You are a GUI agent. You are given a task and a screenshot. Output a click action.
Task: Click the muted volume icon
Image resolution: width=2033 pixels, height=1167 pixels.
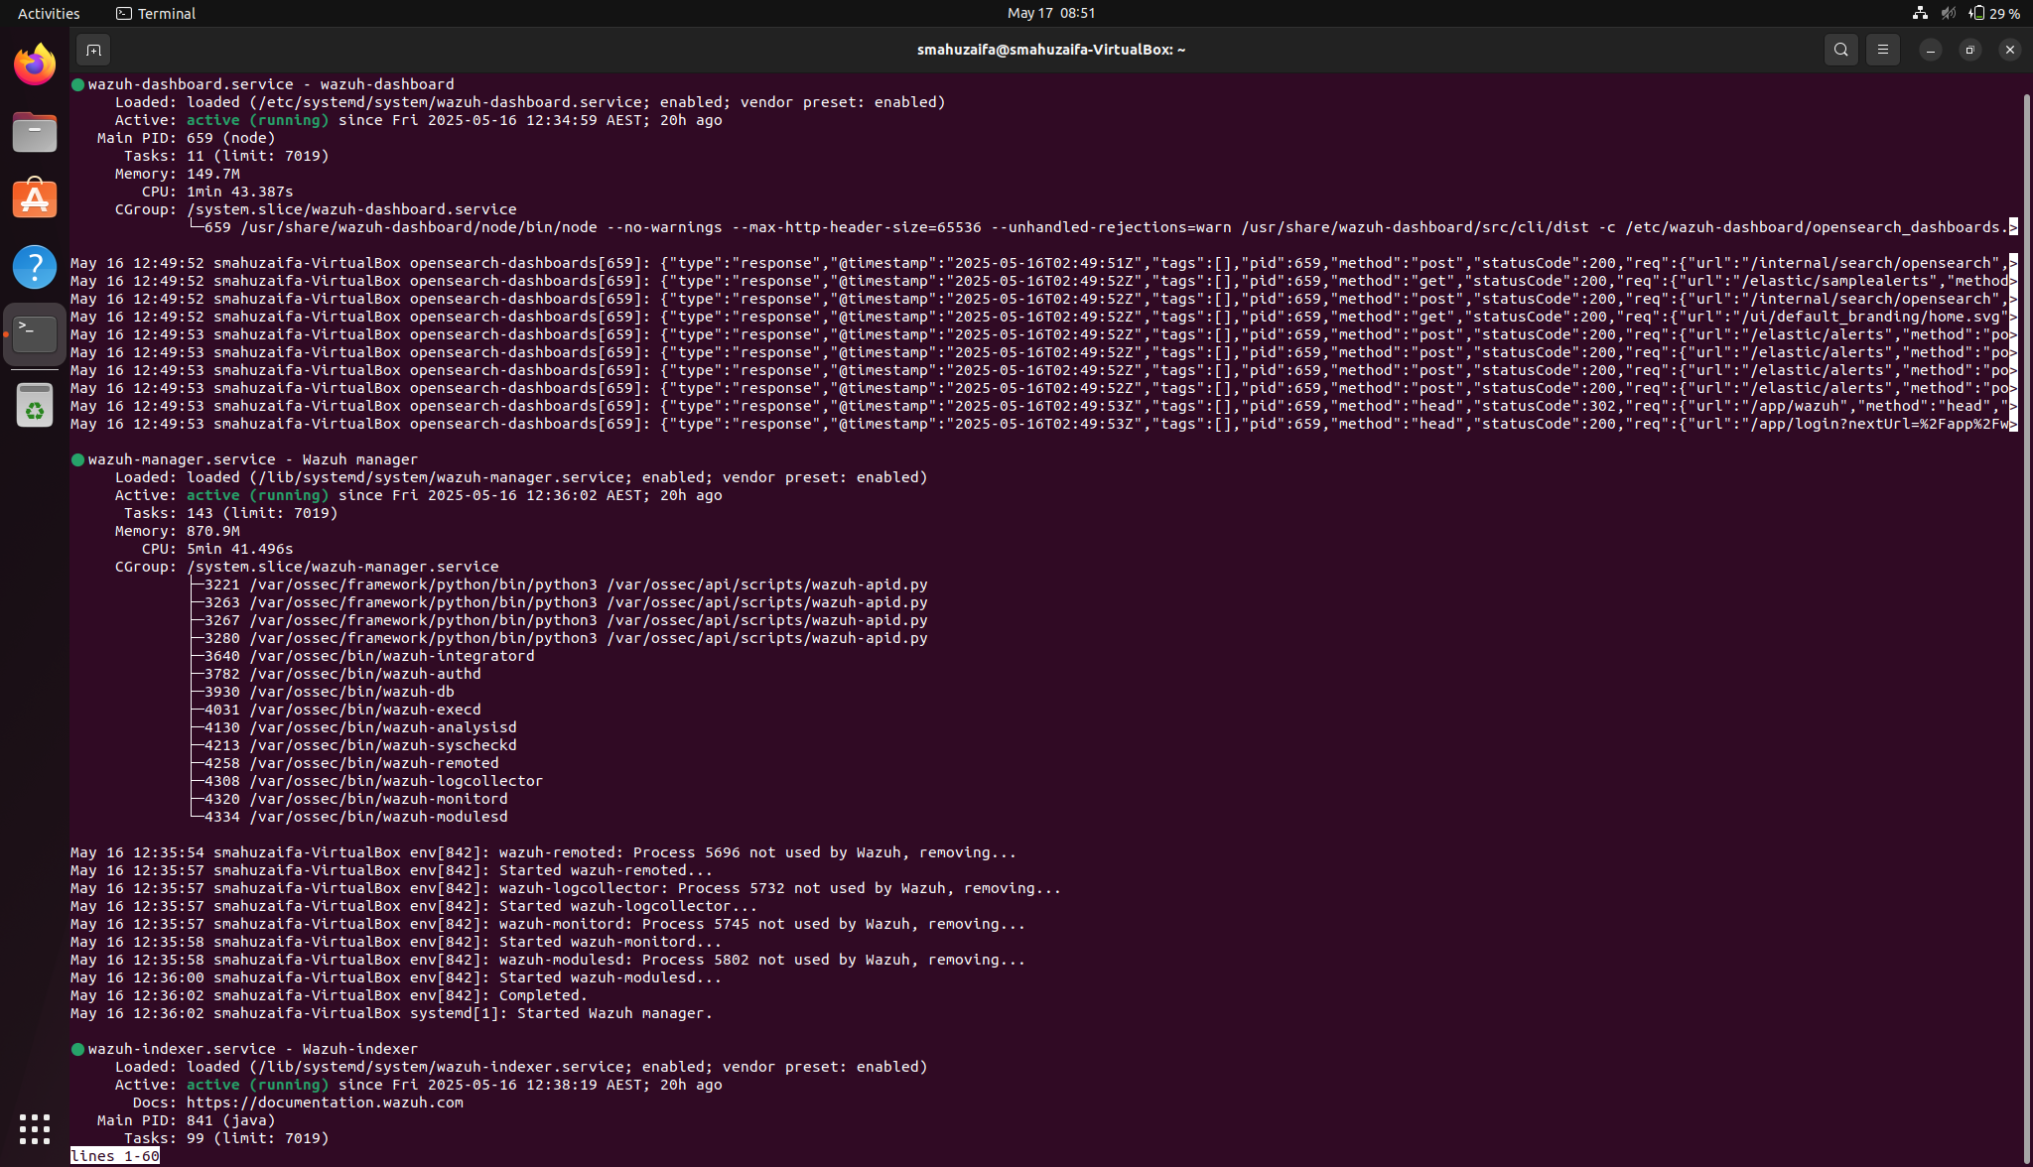tap(1949, 13)
